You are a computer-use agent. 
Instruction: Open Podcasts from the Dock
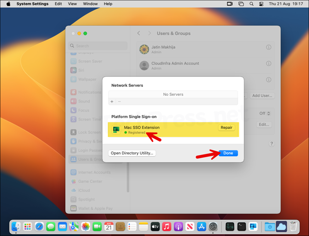[178, 227]
